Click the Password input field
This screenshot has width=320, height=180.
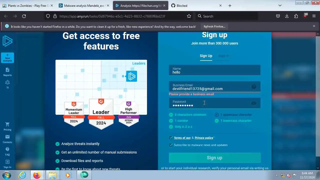214,103
